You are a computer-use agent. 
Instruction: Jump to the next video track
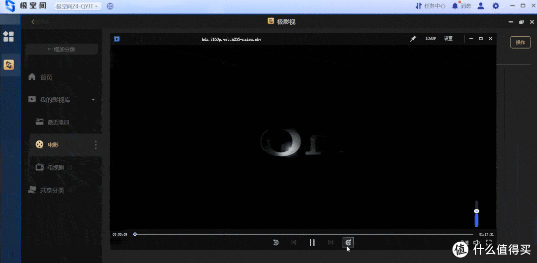point(331,243)
